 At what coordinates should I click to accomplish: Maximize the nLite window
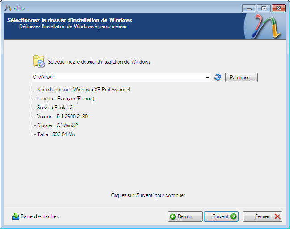(264, 9)
